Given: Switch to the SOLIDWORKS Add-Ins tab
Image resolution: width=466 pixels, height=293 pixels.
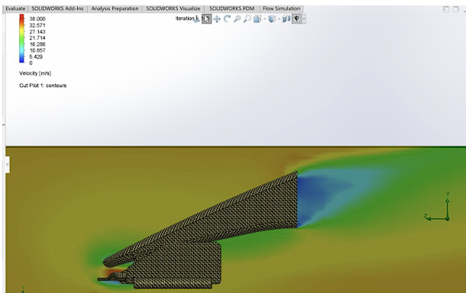Looking at the screenshot, I should click(x=57, y=8).
